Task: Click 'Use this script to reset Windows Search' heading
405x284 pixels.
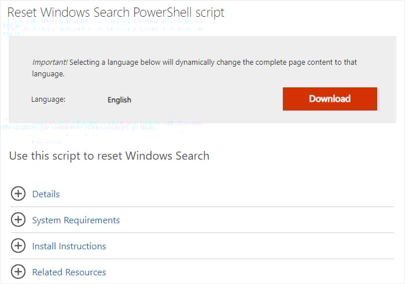Action: pos(109,156)
